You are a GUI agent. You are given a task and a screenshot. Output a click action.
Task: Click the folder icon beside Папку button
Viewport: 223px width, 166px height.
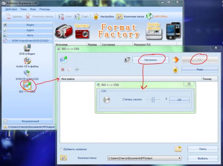(178, 149)
